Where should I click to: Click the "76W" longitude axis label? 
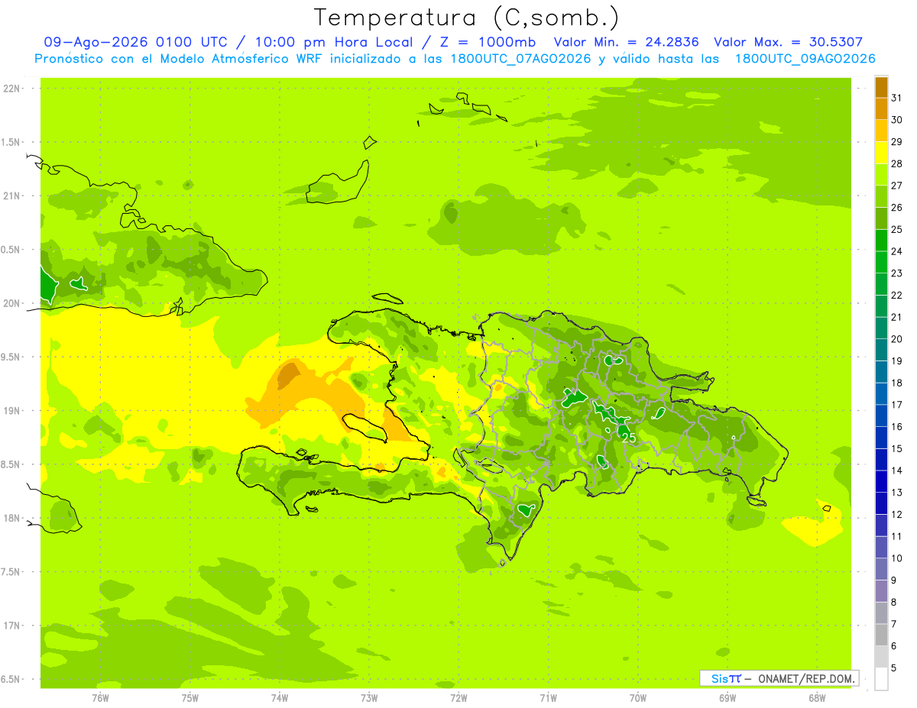click(100, 698)
